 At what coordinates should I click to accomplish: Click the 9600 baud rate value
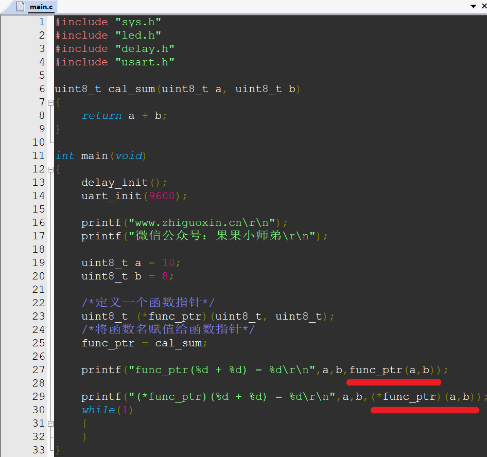click(x=162, y=196)
